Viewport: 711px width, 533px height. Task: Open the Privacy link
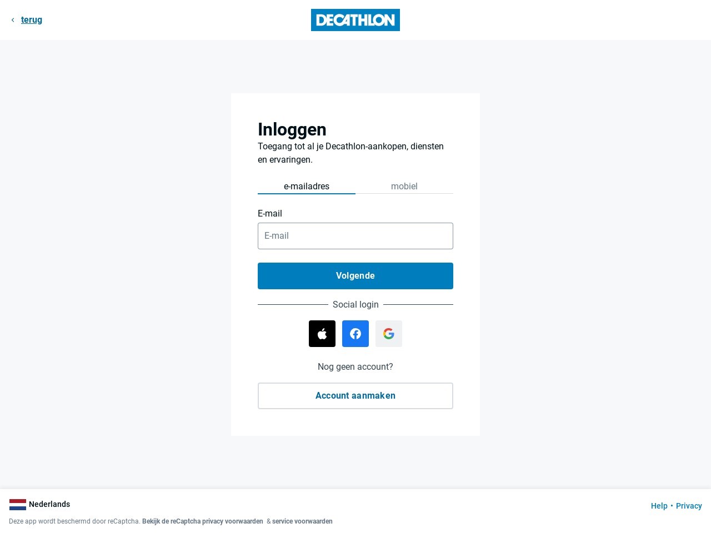click(x=689, y=506)
